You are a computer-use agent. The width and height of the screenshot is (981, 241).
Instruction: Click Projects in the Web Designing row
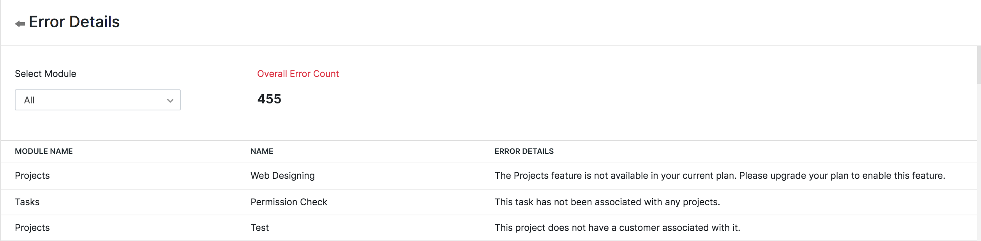(x=32, y=175)
